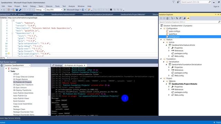Open the Analyze menu

pos(71,6)
